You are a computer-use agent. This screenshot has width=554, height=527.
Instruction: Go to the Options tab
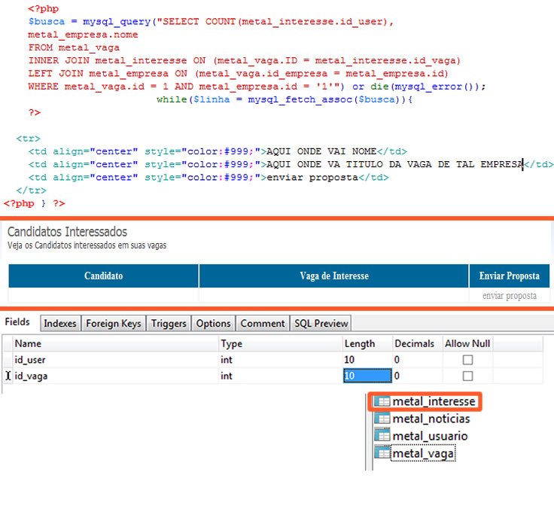click(x=213, y=323)
